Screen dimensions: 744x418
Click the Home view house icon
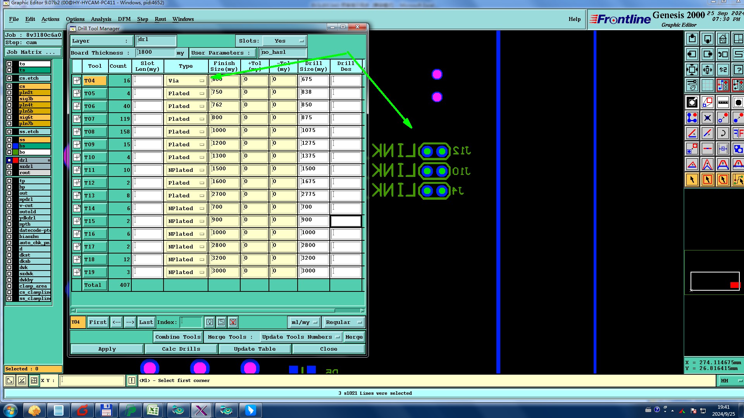tap(723, 39)
